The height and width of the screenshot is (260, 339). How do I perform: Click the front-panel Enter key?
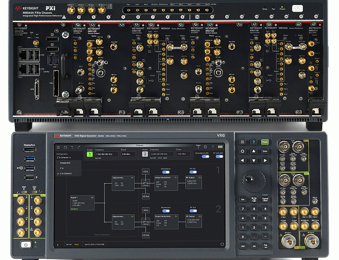265,151
